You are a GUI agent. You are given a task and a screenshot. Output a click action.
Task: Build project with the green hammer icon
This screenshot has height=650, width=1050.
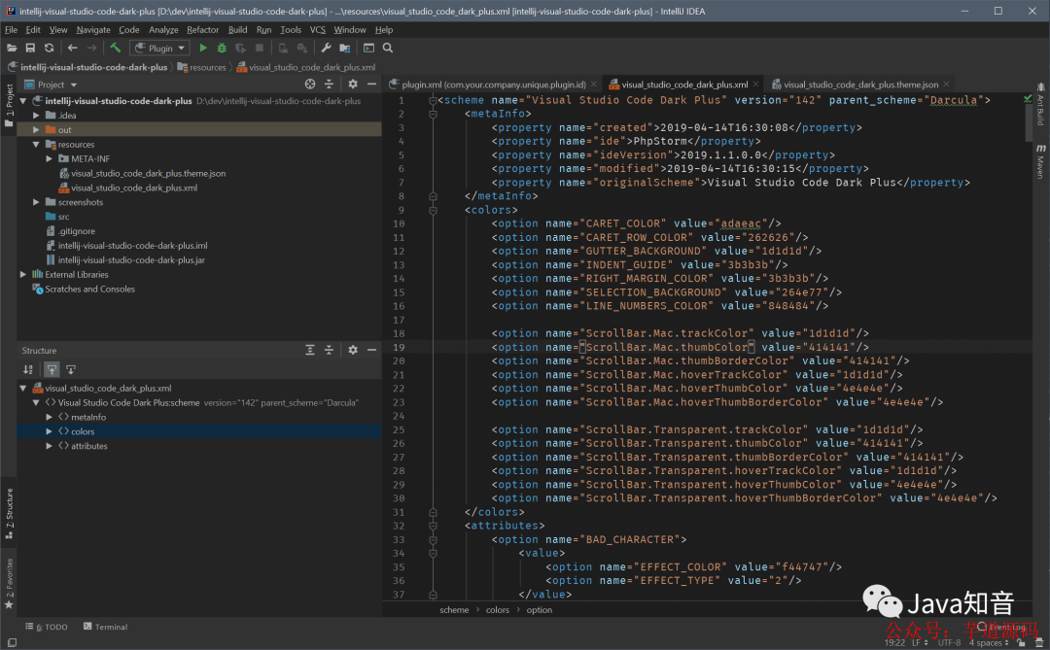pos(115,48)
